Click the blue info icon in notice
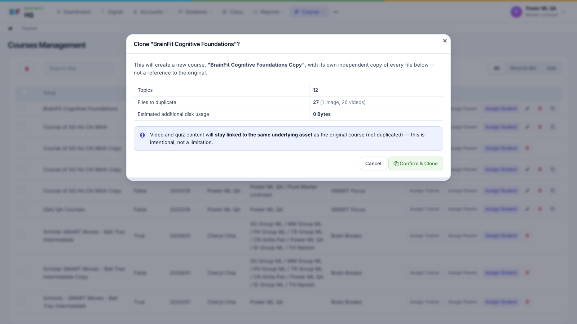Viewport: 577px width, 324px height. click(142, 135)
